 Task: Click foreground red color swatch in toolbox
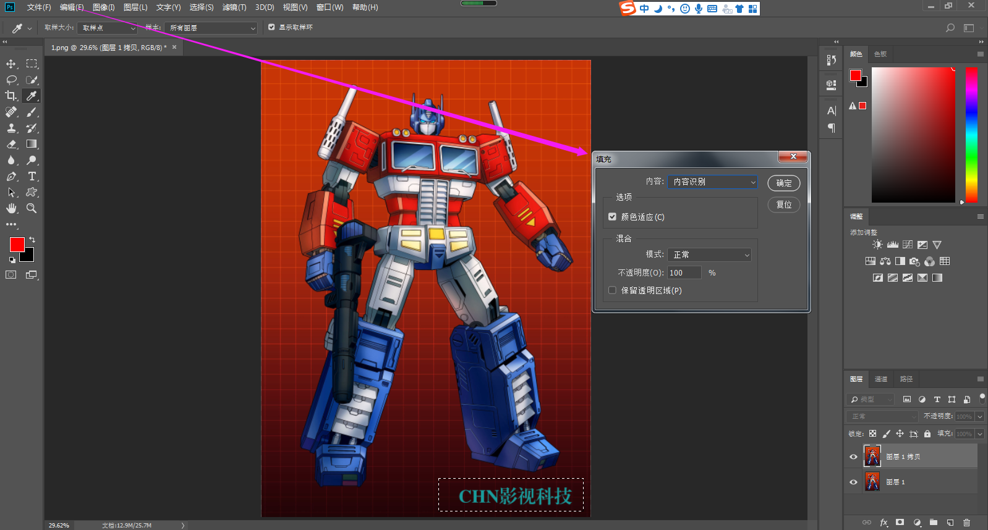[x=17, y=245]
